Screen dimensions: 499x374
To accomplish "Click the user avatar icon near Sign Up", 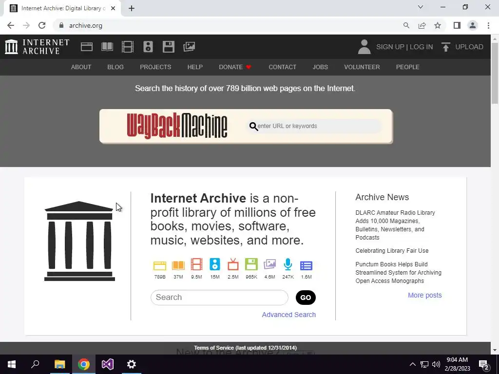I will [x=365, y=47].
